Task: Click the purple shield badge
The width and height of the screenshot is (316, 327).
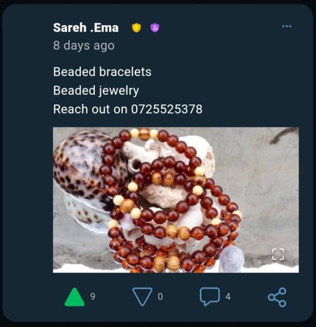Action: [155, 28]
